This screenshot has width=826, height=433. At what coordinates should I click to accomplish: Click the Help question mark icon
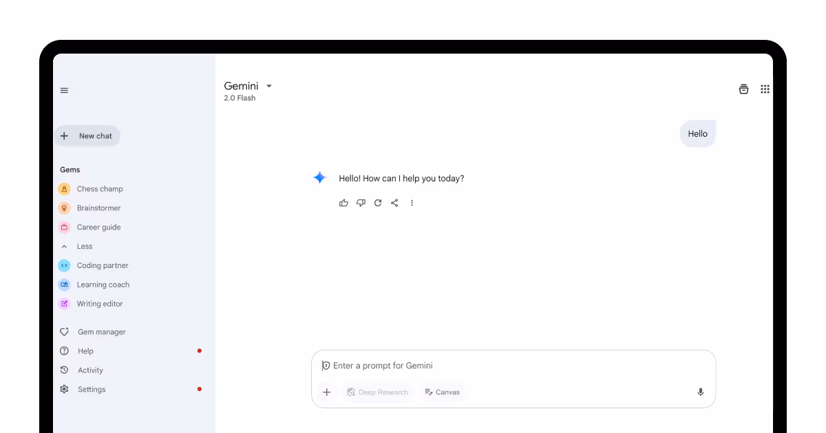[64, 351]
